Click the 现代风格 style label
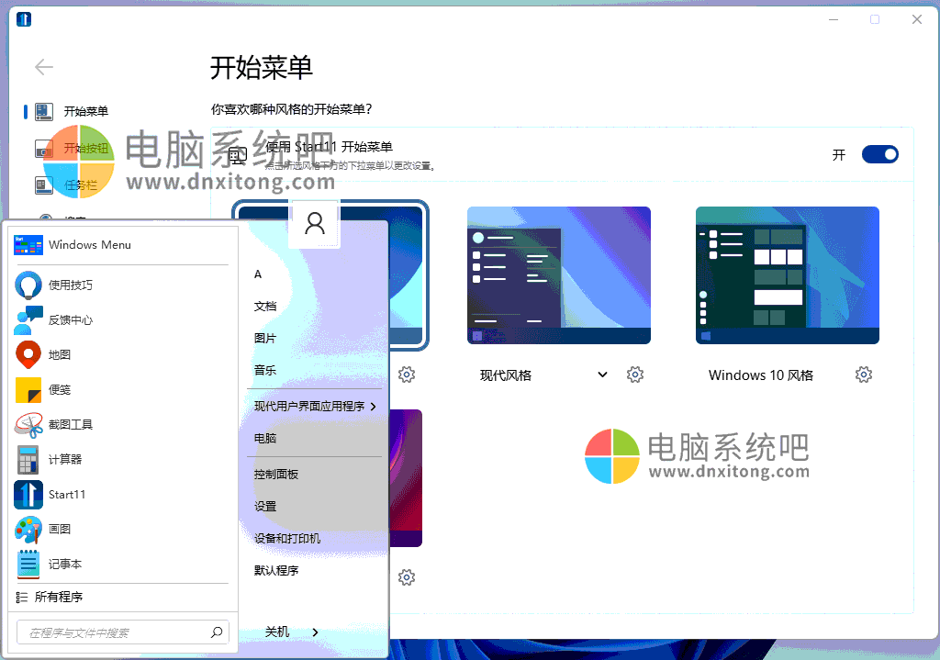The height and width of the screenshot is (660, 940). 506,375
